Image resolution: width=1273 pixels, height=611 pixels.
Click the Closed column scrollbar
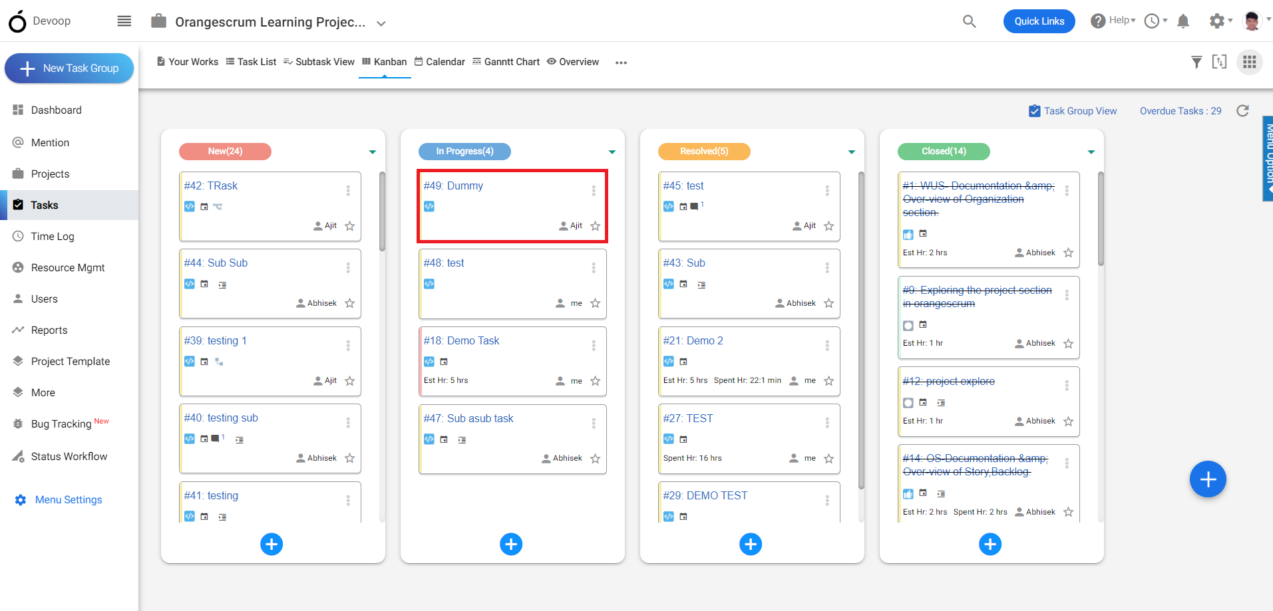point(1101,219)
